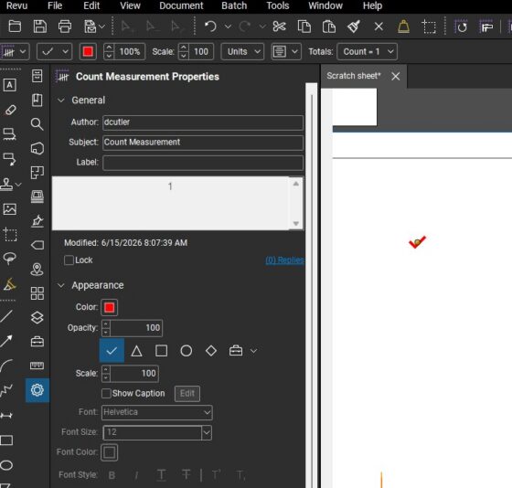Select the checkmark count symbol option
The width and height of the screenshot is (512, 488).
click(112, 351)
